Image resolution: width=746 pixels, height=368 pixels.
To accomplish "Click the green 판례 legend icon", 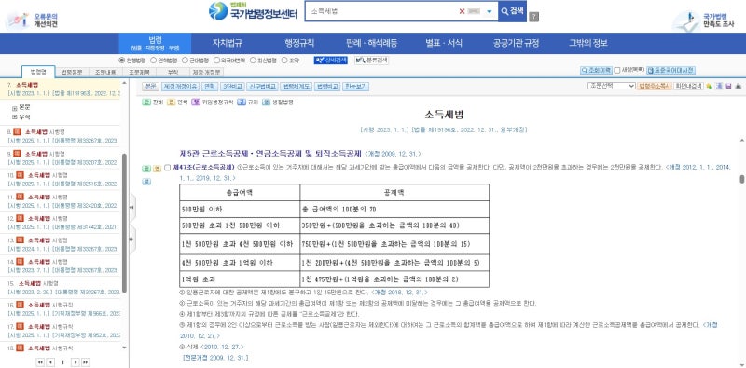I will coord(146,102).
